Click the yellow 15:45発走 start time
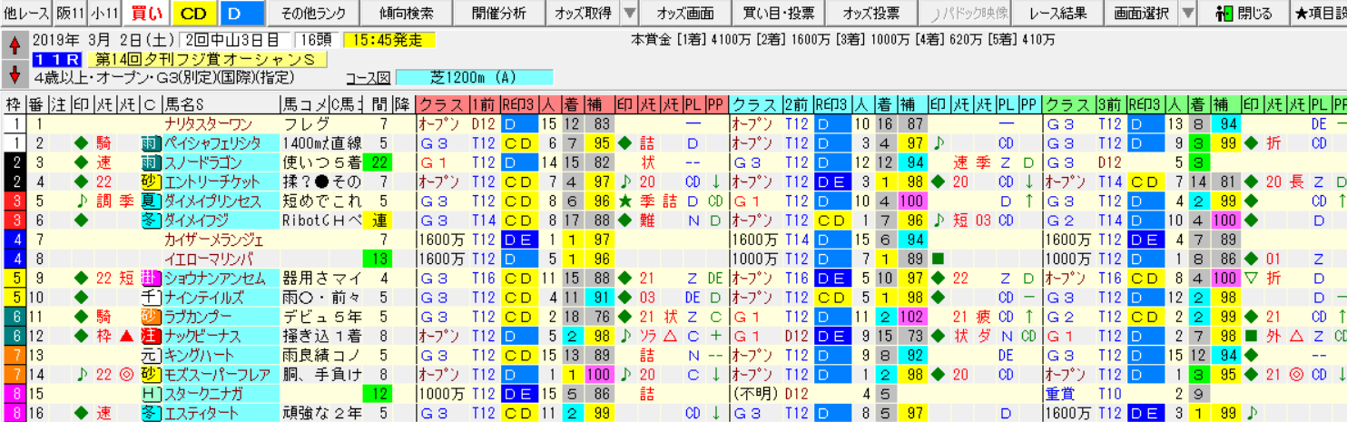Image resolution: width=1347 pixels, height=422 pixels. (x=390, y=41)
